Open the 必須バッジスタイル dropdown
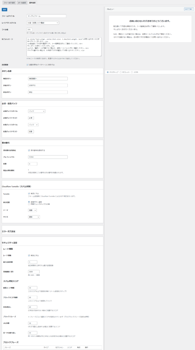The image size is (195, 350). (37, 111)
